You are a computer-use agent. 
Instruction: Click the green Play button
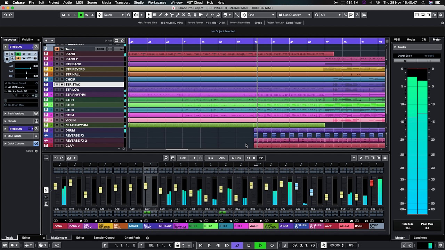[x=260, y=245]
